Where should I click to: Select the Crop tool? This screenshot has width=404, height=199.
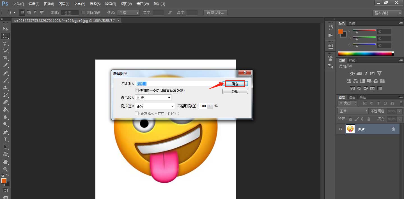(6, 58)
